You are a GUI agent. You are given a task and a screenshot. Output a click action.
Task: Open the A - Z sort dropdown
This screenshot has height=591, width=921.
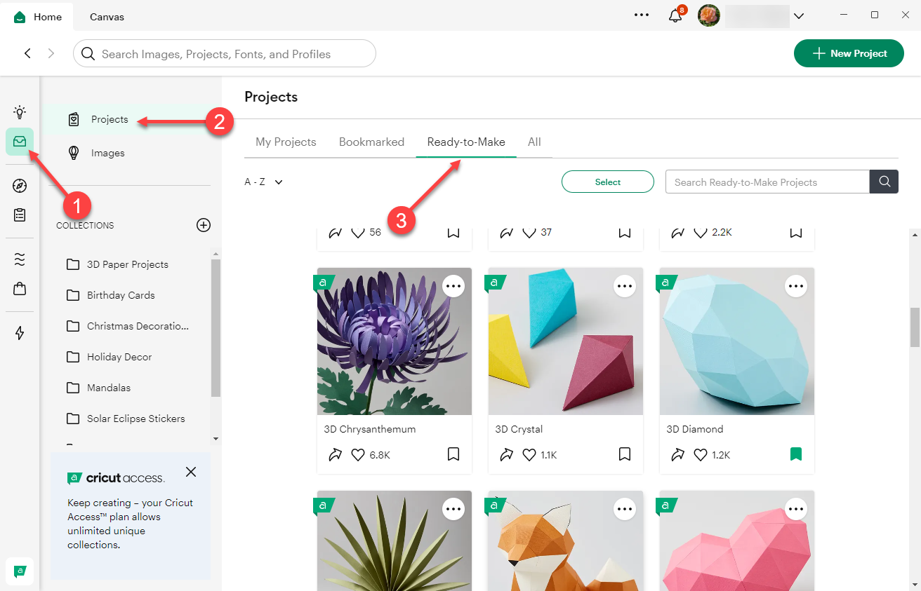point(263,182)
